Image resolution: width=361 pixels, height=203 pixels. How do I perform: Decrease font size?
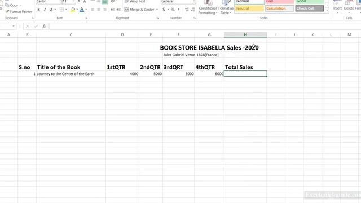[85, 2]
